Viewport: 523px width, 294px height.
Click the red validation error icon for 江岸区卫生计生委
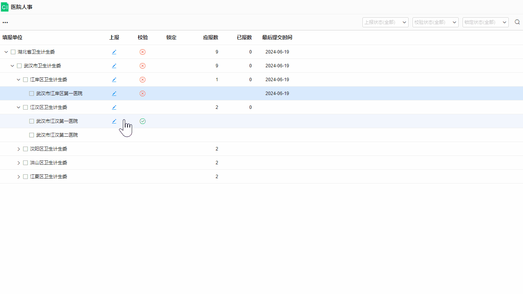coord(142,80)
